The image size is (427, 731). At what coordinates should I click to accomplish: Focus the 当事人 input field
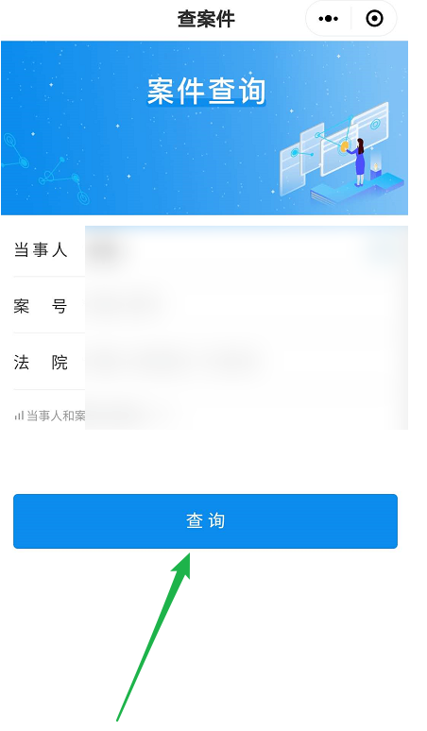pos(247,250)
